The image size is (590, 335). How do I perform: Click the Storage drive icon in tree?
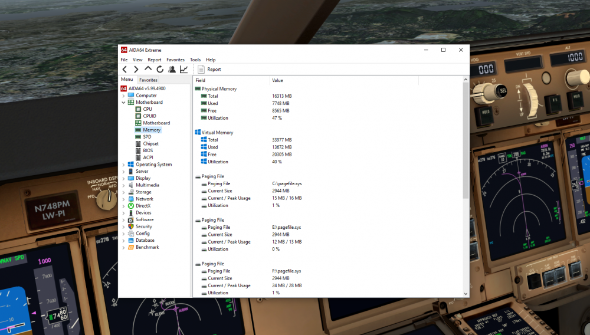tap(131, 192)
